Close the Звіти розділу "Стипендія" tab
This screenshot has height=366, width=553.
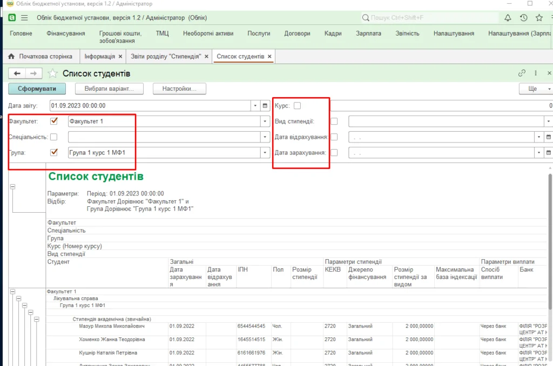pyautogui.click(x=206, y=57)
